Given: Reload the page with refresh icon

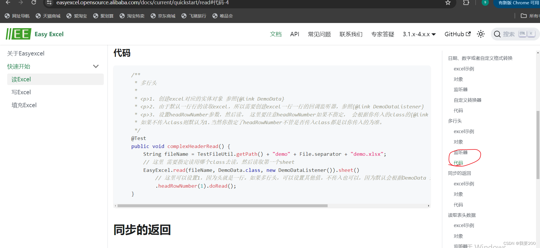Looking at the screenshot, I should click(x=34, y=3).
